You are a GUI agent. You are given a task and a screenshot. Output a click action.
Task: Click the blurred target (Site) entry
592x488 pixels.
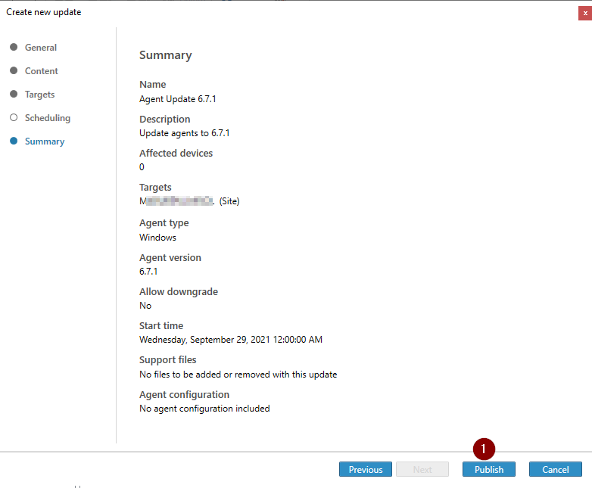189,201
